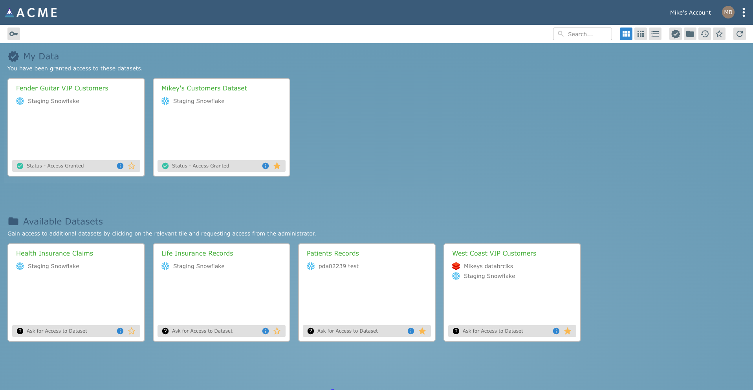Open Mikey's Customers Dataset title
The height and width of the screenshot is (390, 753).
(x=204, y=88)
